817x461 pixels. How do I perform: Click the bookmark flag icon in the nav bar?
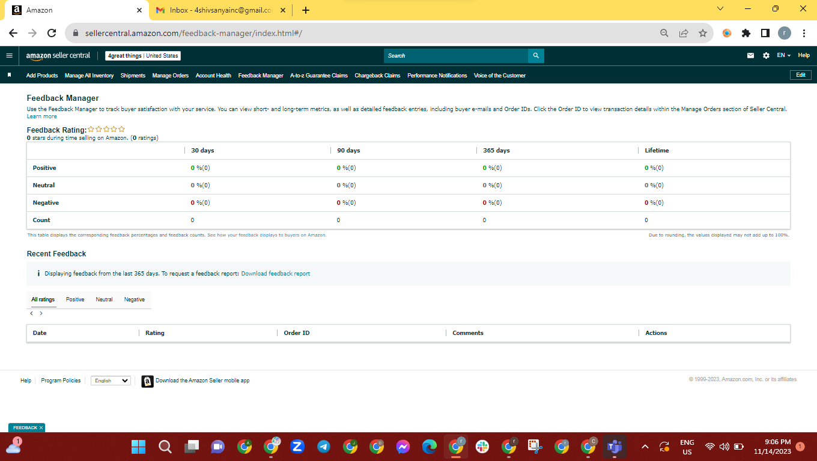point(9,76)
